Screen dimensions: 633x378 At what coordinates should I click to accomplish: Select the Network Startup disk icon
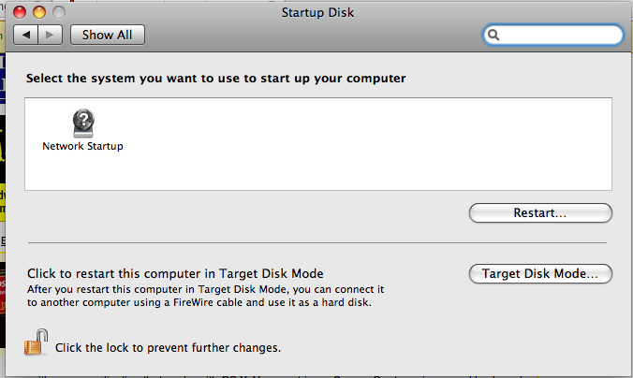(x=83, y=124)
